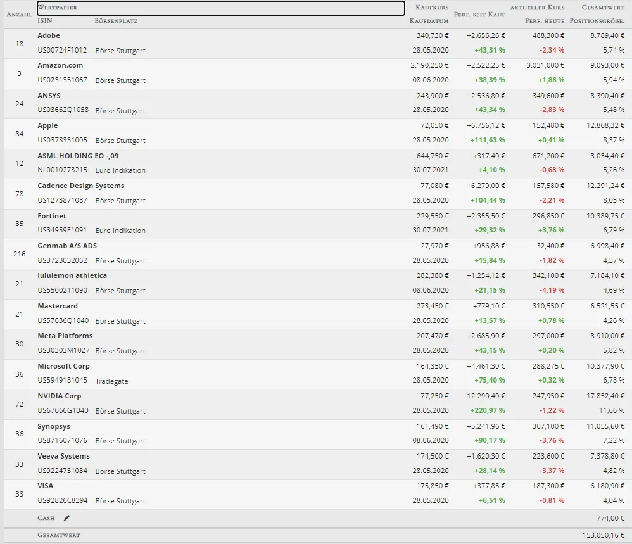Image resolution: width=632 pixels, height=544 pixels.
Task: Select lululemon athletica entry
Action: 72,275
